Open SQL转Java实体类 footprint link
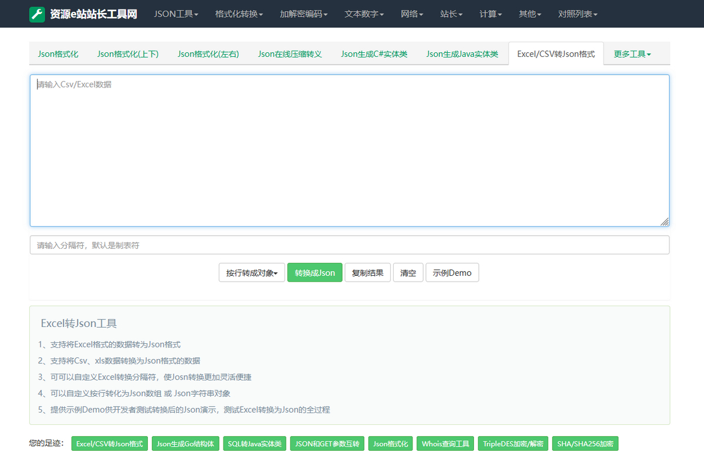Image resolution: width=704 pixels, height=466 pixels. [x=255, y=444]
